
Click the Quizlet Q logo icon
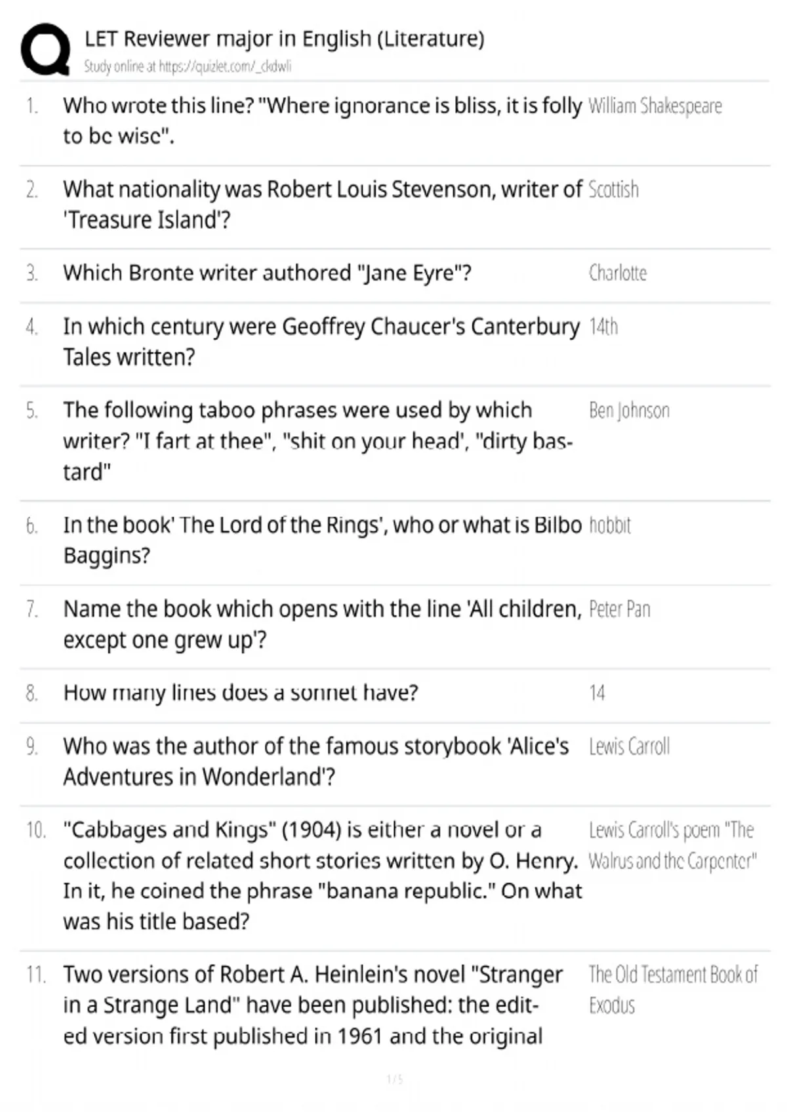[45, 49]
